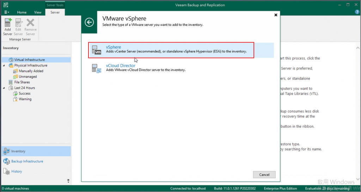Click the Manually Added folder icon
This screenshot has width=361, height=192.
tap(16, 71)
